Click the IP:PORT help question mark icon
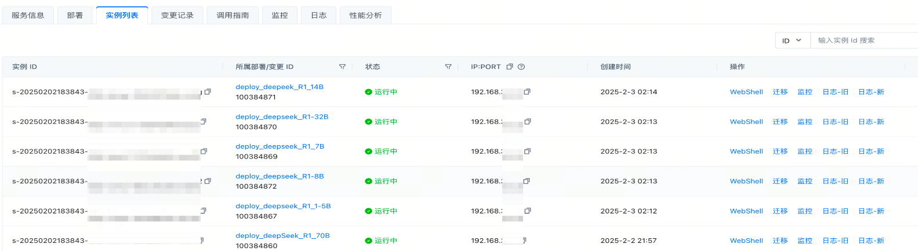This screenshot has height=251, width=918. tap(521, 67)
